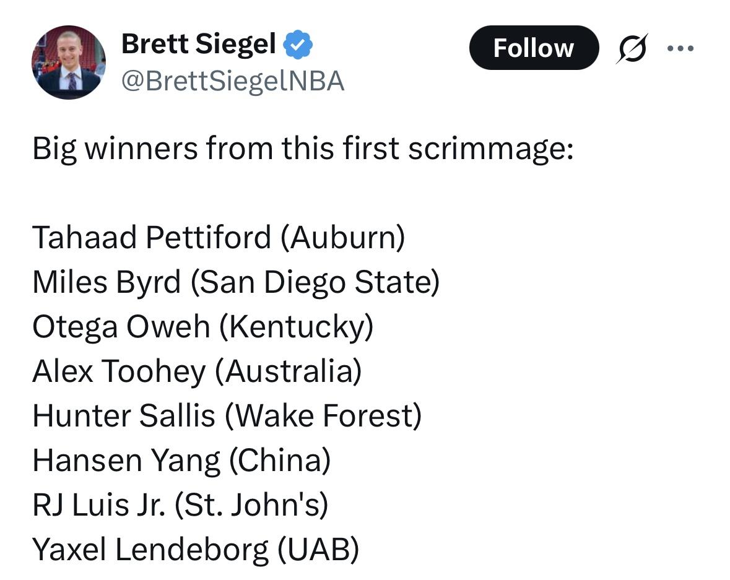Click the 'Big winners from this first scrimmage' line
Image resolution: width=730 pixels, height=580 pixels.
pyautogui.click(x=303, y=149)
